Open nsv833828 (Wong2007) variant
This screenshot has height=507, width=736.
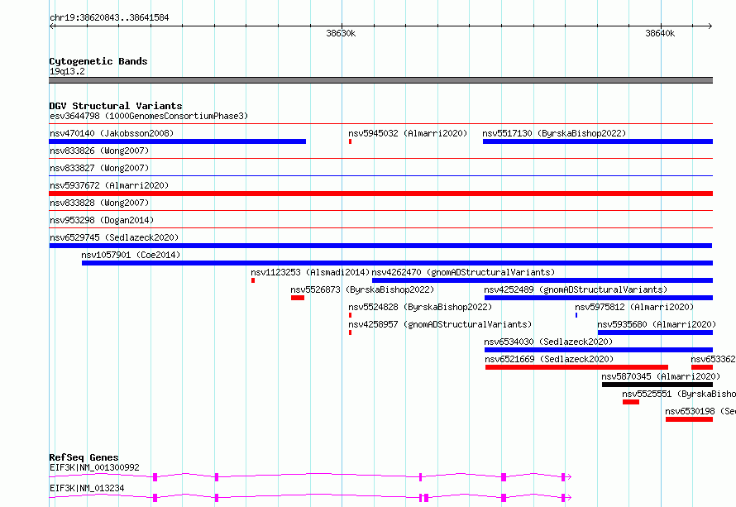99,203
